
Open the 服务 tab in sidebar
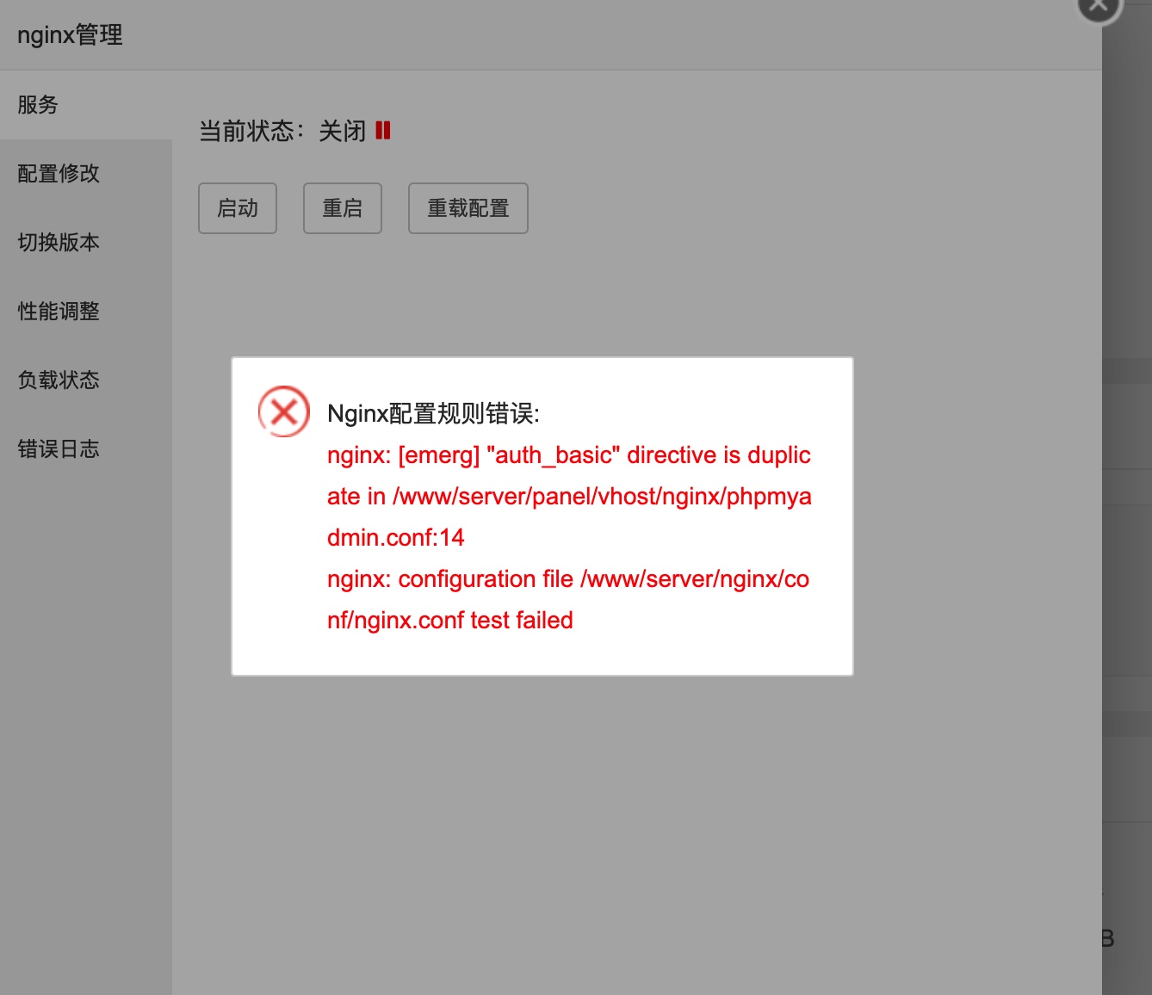pyautogui.click(x=86, y=105)
